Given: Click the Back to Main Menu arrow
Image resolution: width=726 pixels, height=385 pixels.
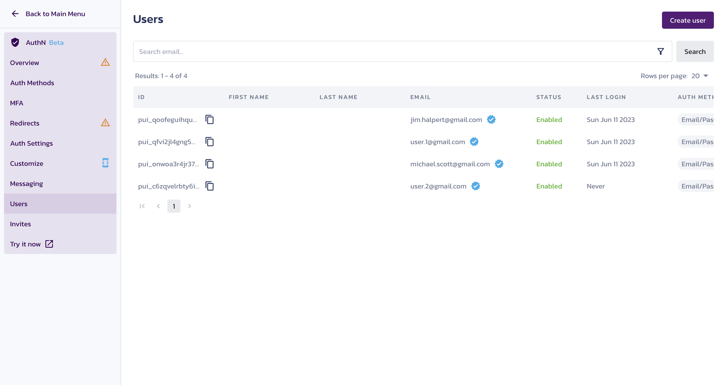Looking at the screenshot, I should (15, 14).
